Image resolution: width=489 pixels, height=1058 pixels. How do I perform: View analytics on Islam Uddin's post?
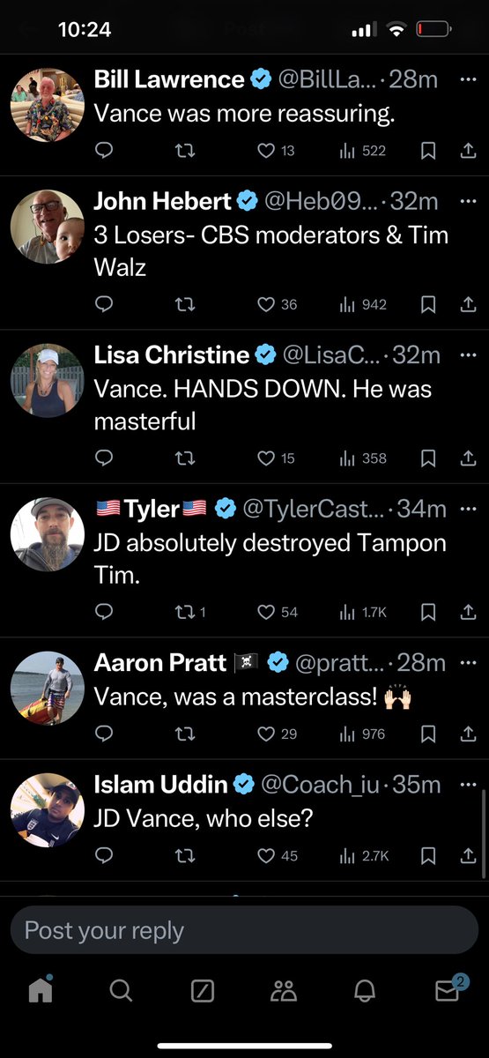[x=360, y=855]
